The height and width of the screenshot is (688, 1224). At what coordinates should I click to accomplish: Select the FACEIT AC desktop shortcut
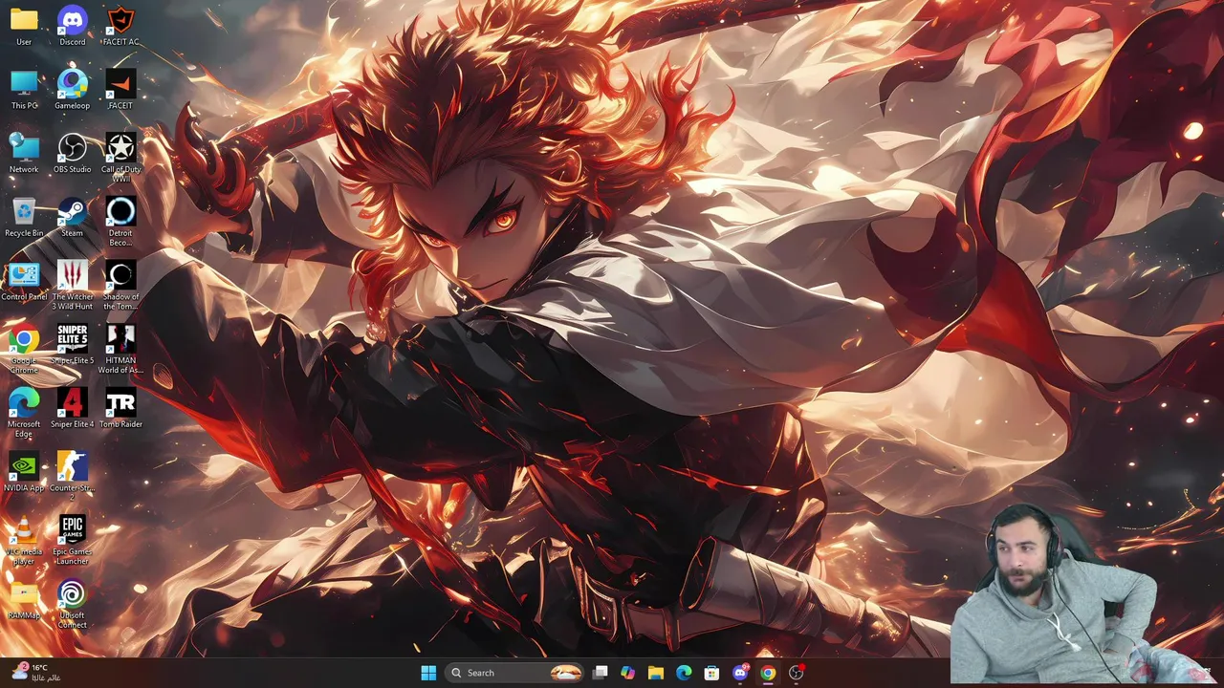120,26
